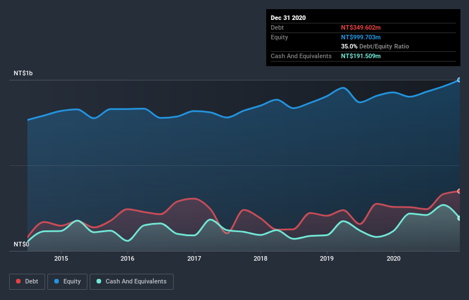Select the Equity endpoint marker on chart
The height and width of the screenshot is (300, 469).
tap(459, 80)
